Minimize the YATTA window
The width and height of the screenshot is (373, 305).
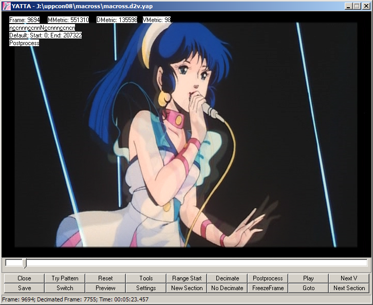[348, 6]
